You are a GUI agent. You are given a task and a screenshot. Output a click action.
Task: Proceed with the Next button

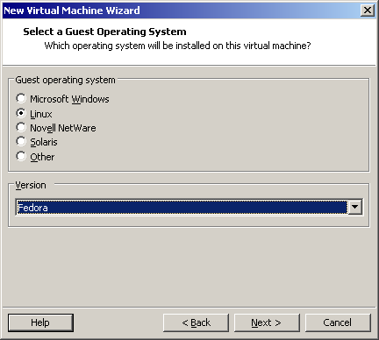[267, 322]
